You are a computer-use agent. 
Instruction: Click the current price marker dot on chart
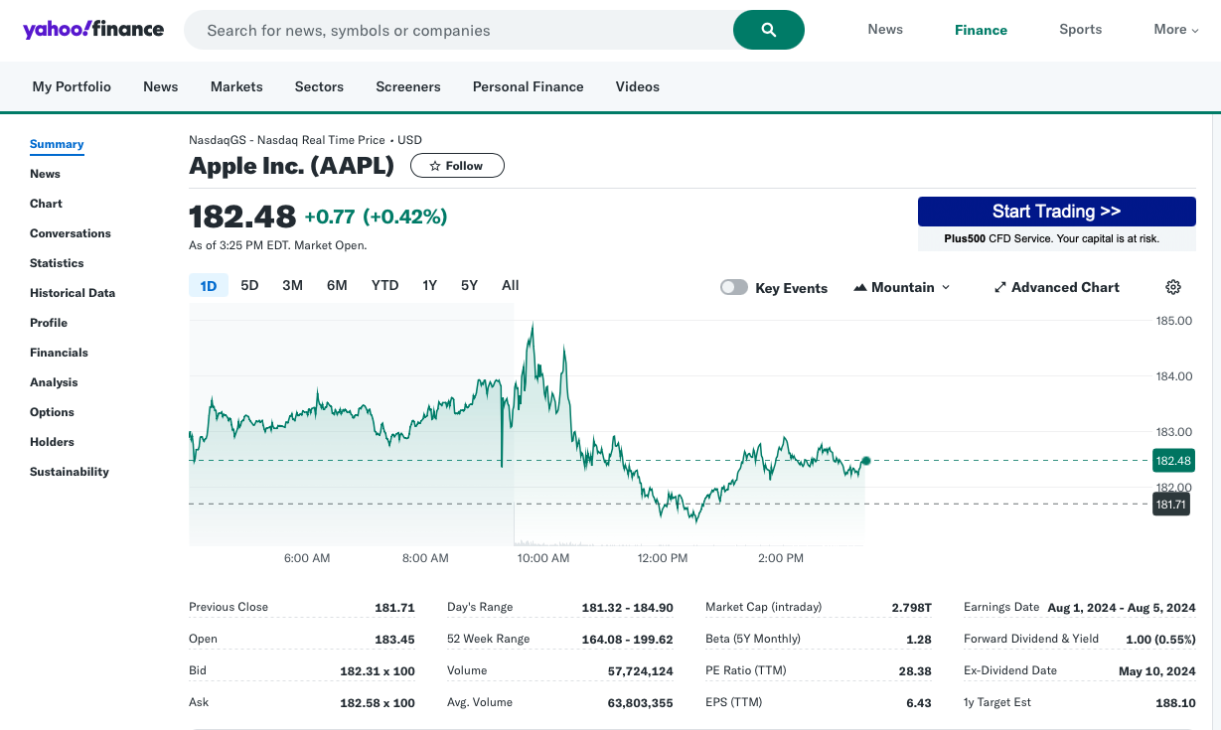(866, 461)
